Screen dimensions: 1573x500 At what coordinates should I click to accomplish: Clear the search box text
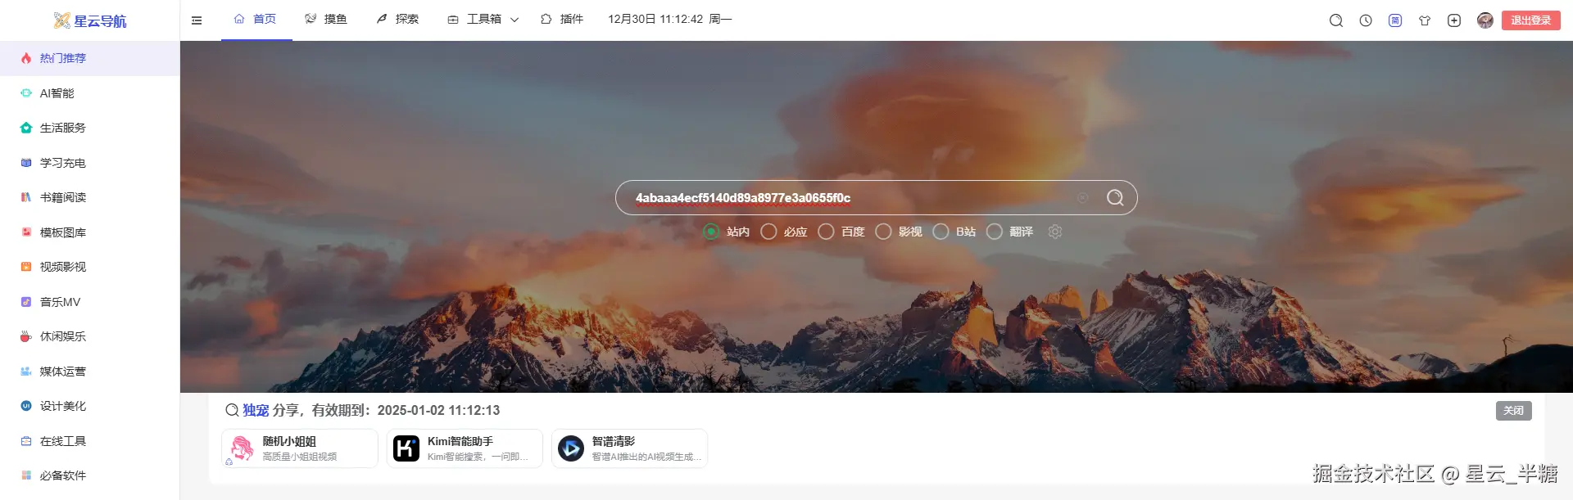click(x=1082, y=198)
